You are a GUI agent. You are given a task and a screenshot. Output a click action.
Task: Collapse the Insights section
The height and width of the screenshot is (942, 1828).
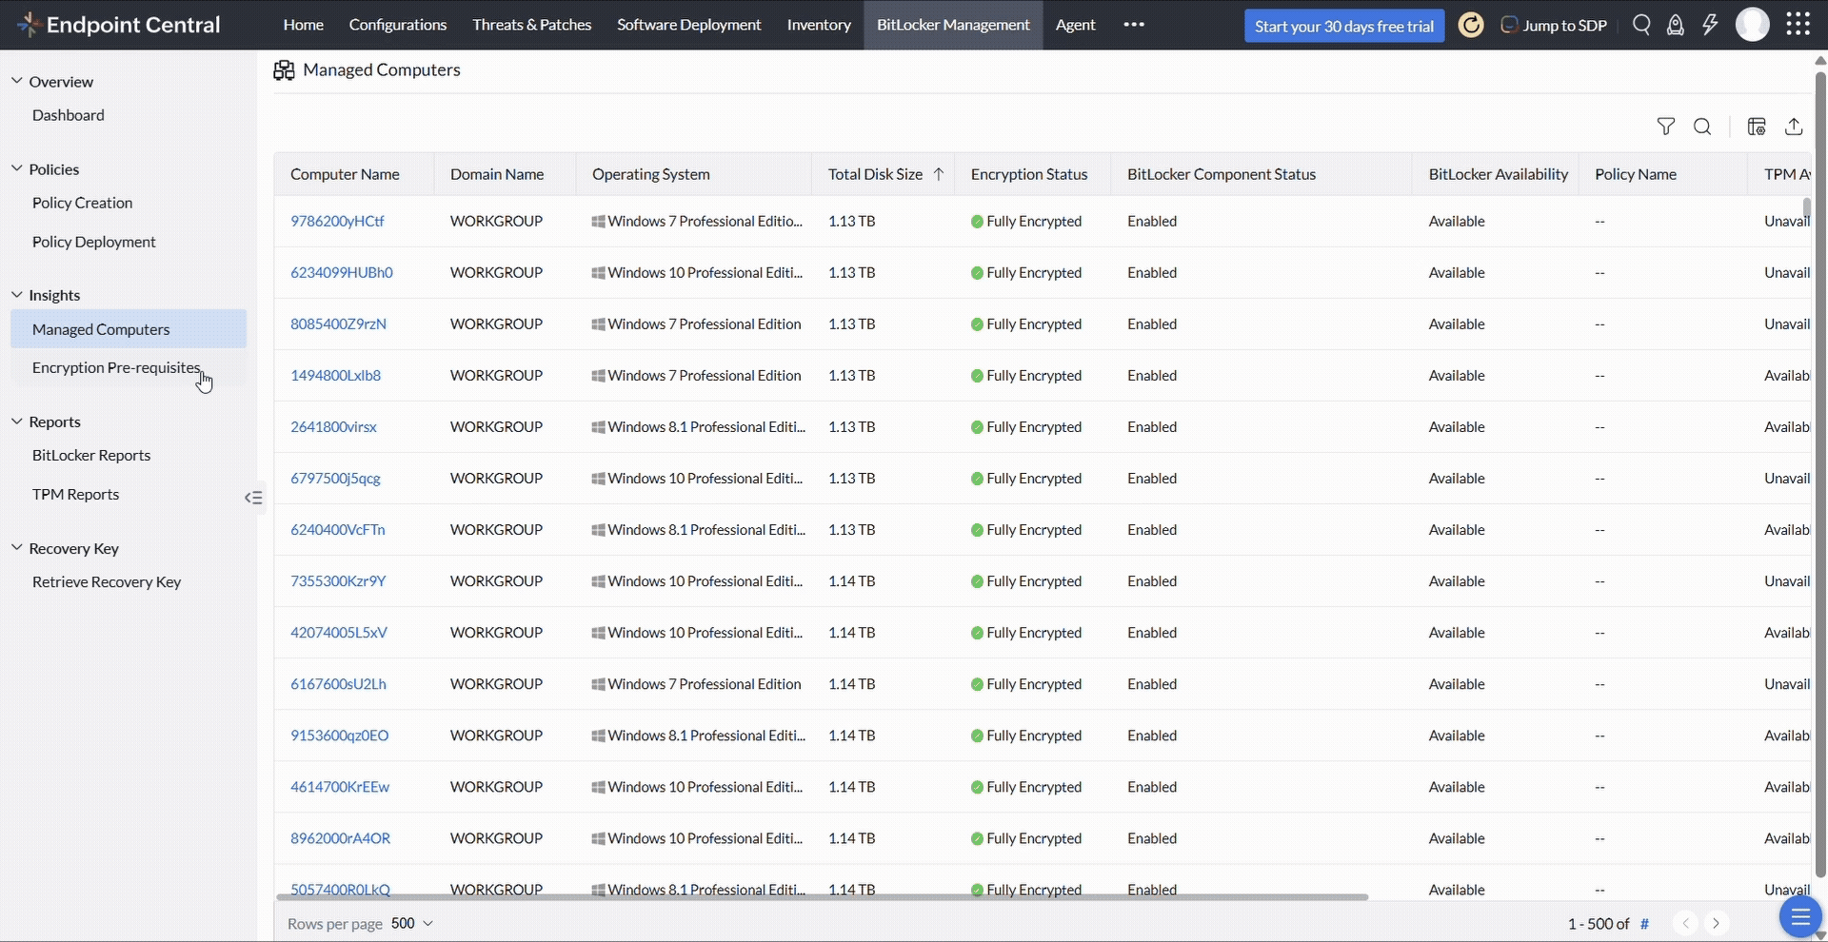click(x=16, y=294)
